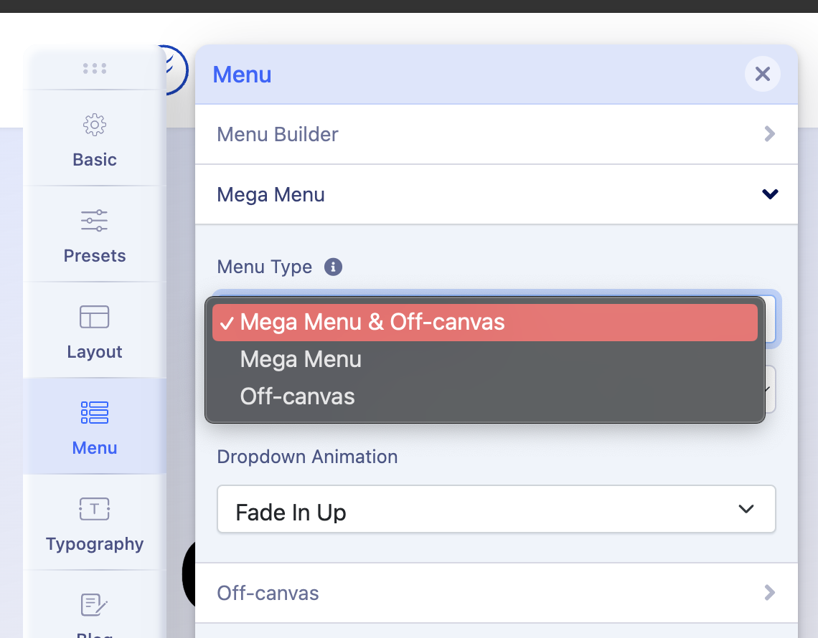Close the Menu settings panel
Viewport: 818px width, 638px height.
tap(762, 74)
